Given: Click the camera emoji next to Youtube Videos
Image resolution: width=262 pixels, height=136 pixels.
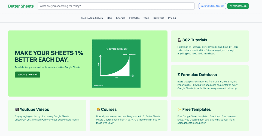Looking at the screenshot, I should click(x=17, y=109).
